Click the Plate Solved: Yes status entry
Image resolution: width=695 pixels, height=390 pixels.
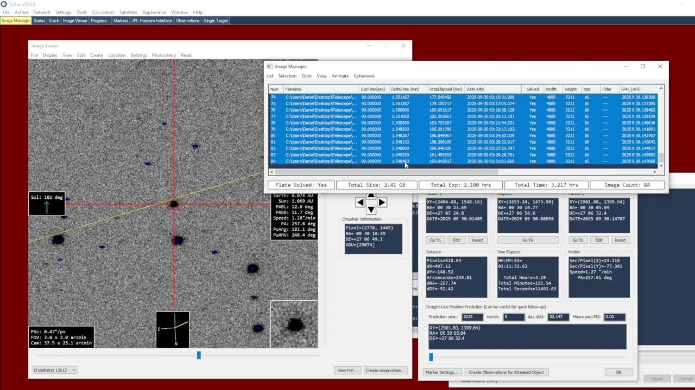tap(301, 185)
